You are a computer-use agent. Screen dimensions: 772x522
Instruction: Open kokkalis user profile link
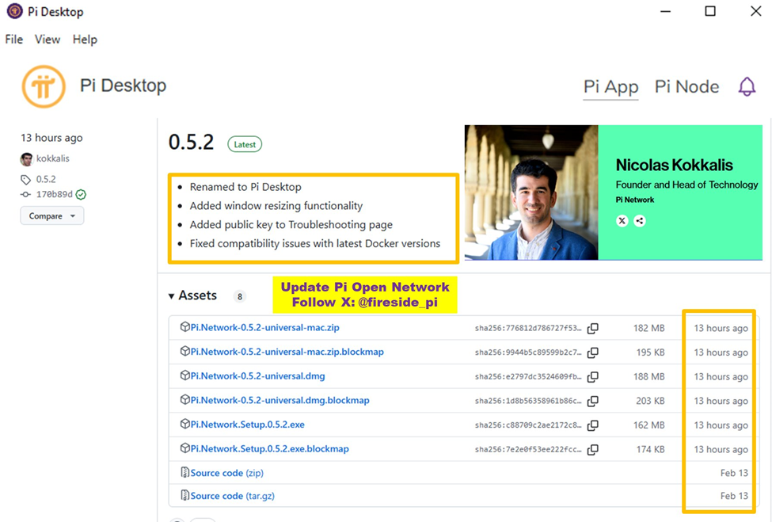click(52, 158)
